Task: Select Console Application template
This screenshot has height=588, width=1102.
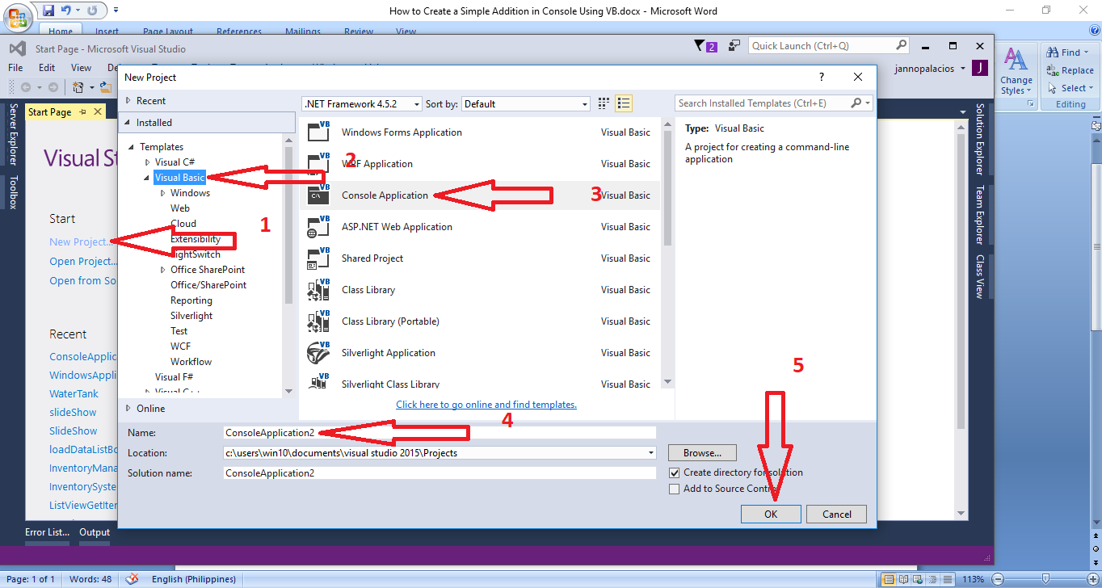Action: [480, 195]
